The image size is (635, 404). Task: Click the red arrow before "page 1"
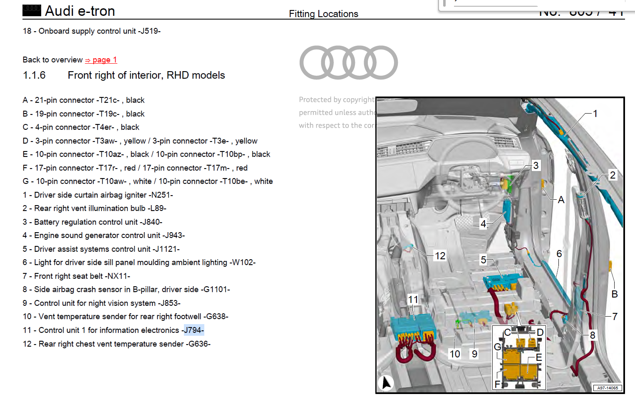click(x=88, y=60)
